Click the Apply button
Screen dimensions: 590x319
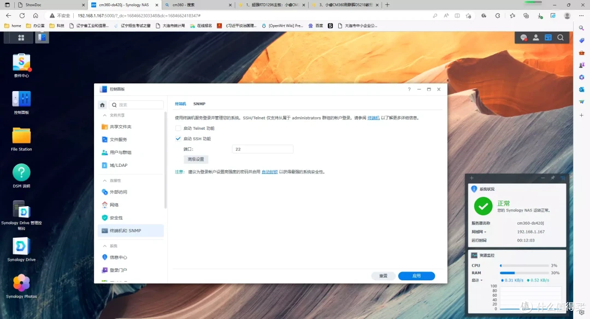[416, 276]
